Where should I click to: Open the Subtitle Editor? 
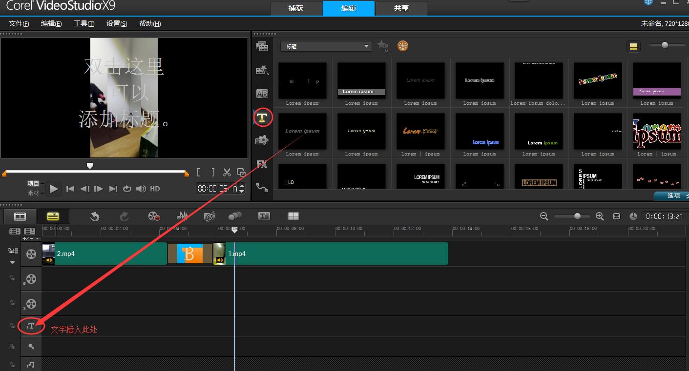[264, 216]
